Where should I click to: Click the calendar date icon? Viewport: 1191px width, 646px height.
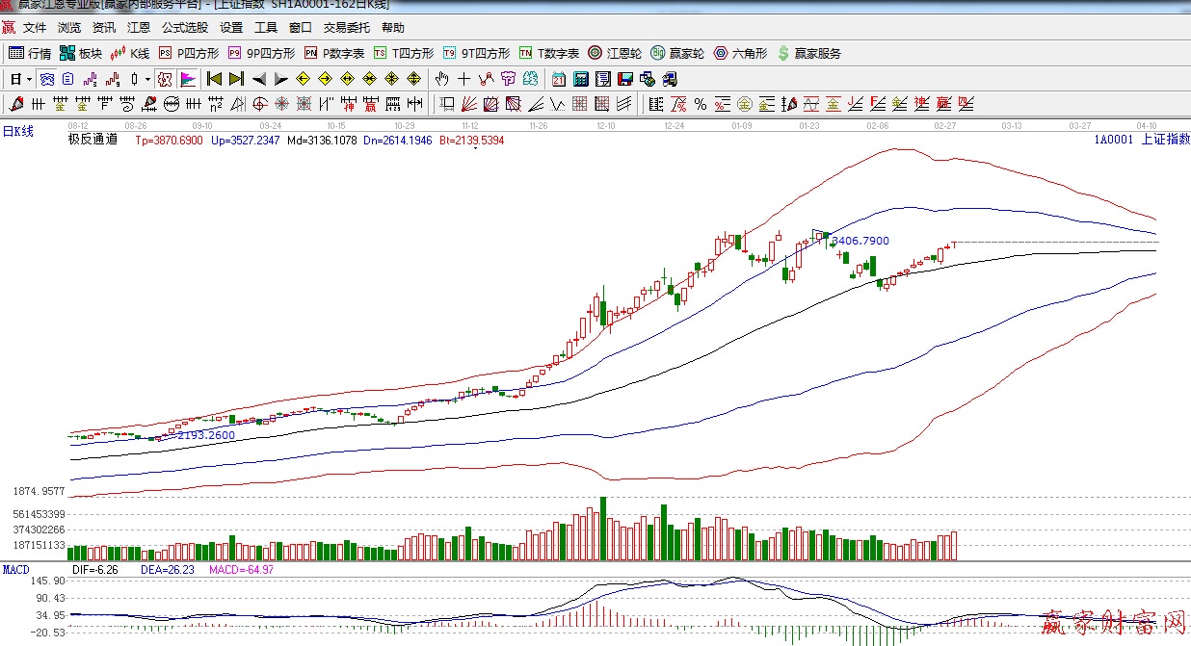point(559,79)
